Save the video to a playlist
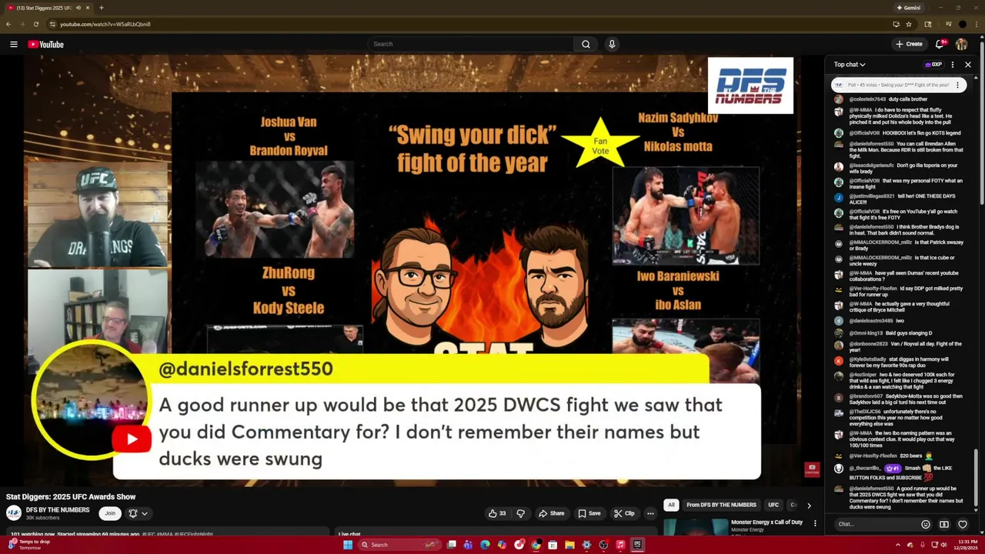985x554 pixels. pyautogui.click(x=589, y=513)
